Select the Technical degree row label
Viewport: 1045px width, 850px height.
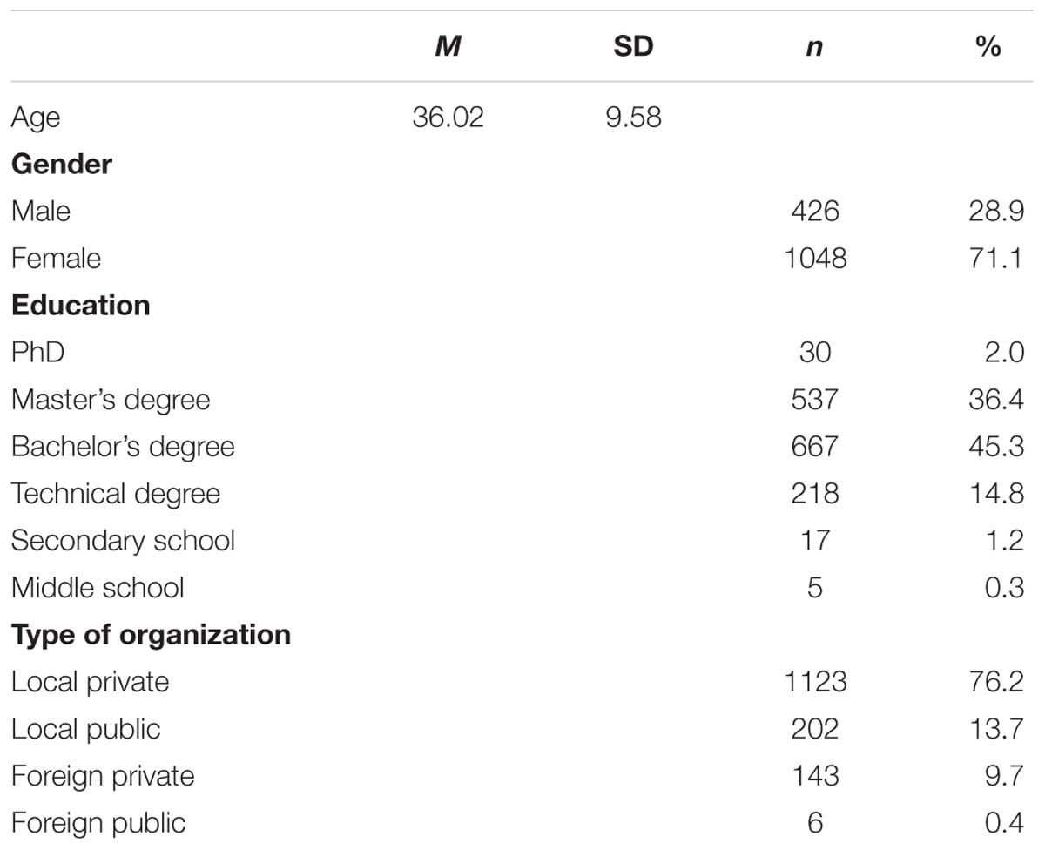[116, 494]
